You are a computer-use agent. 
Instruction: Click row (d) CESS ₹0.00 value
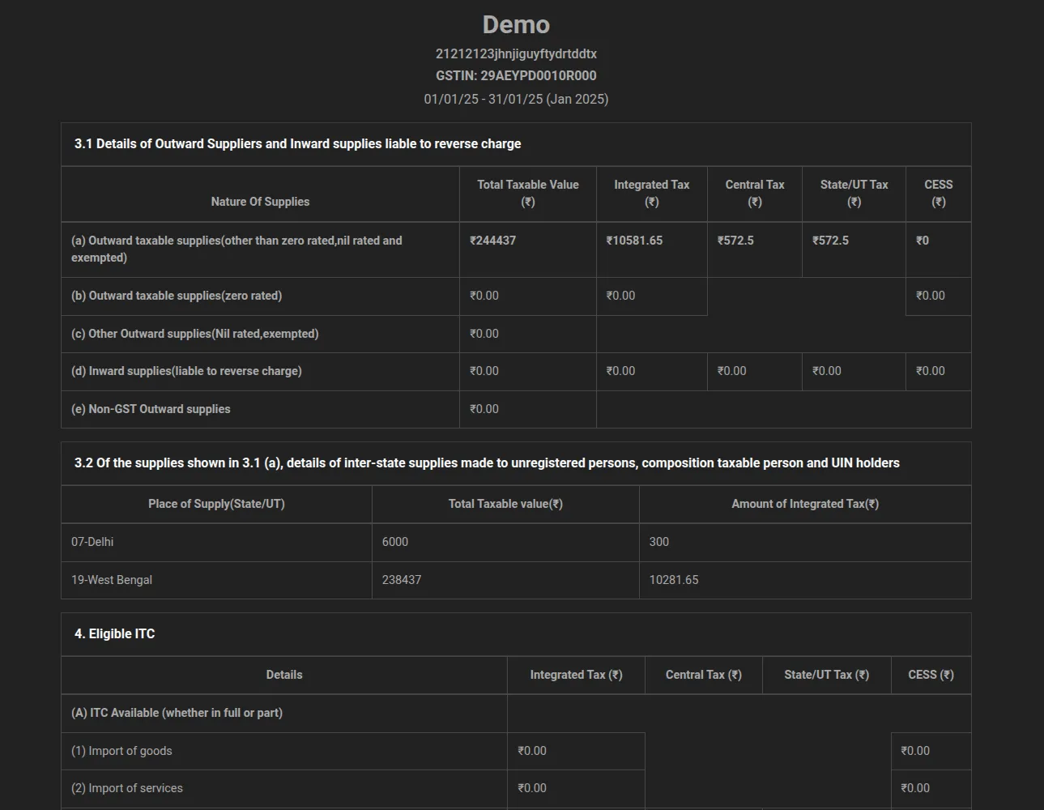pos(931,371)
